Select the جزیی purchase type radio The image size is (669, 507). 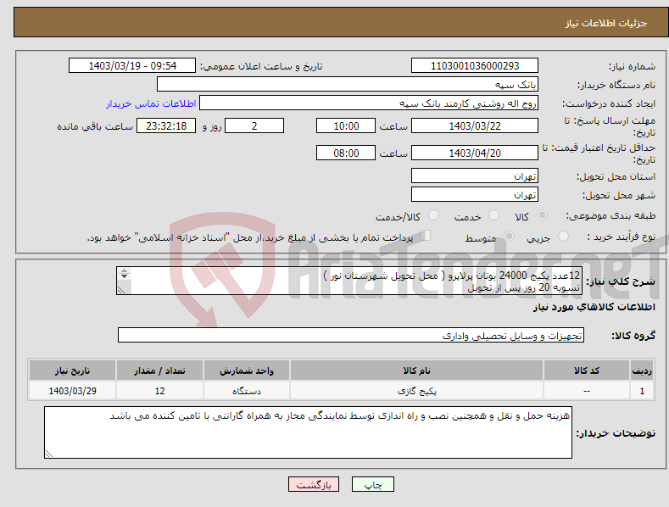563,236
